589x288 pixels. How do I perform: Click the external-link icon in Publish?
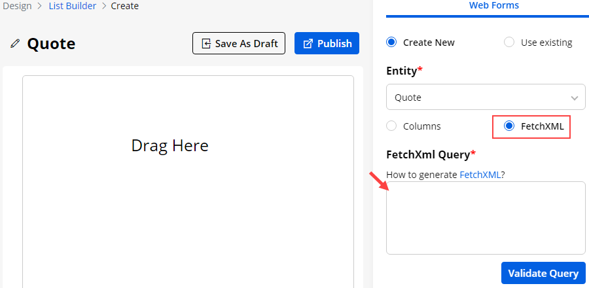click(x=308, y=44)
